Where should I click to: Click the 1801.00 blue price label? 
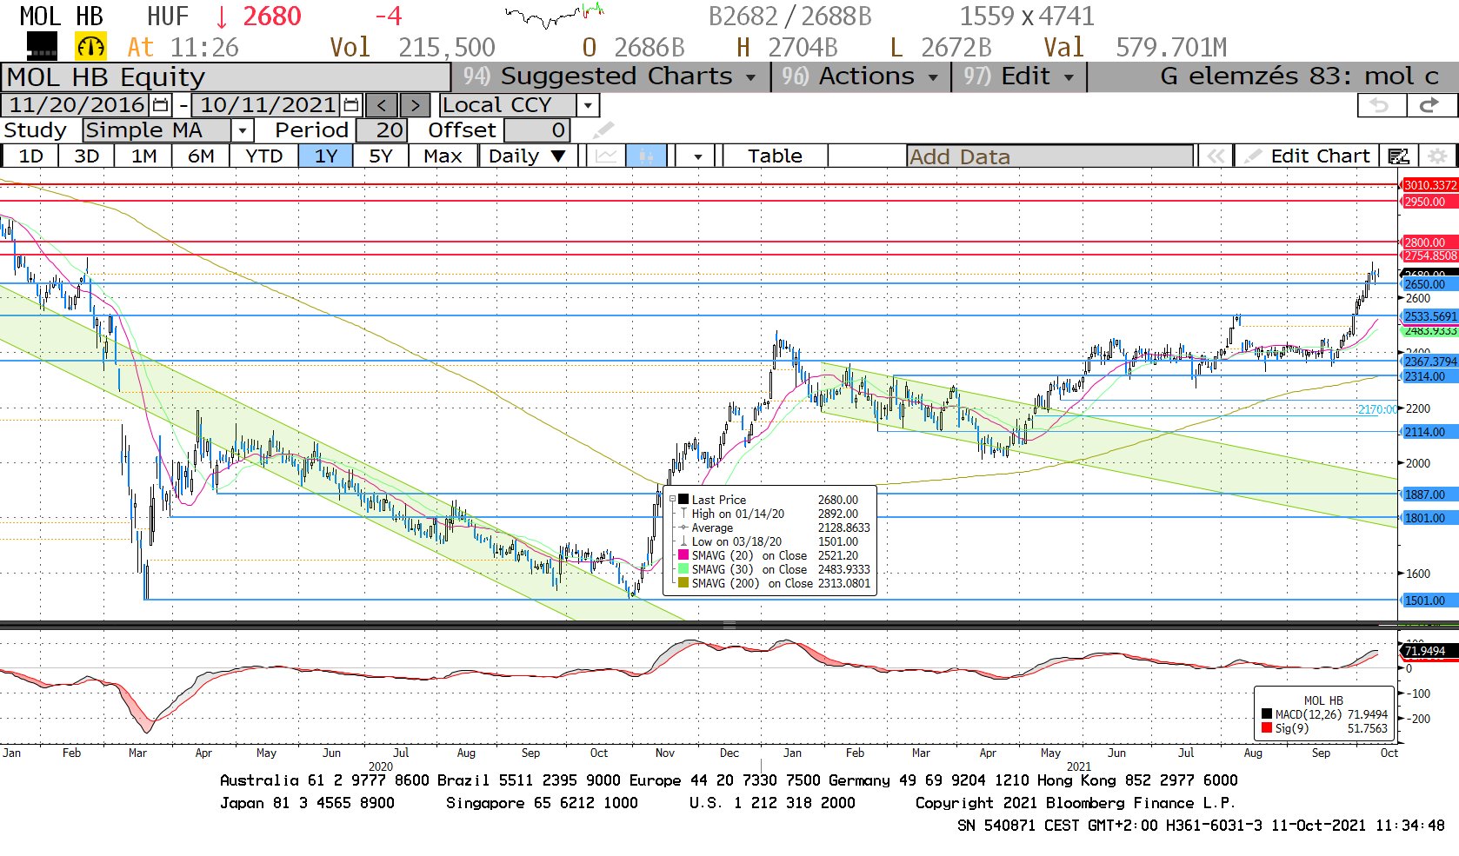pyautogui.click(x=1429, y=518)
